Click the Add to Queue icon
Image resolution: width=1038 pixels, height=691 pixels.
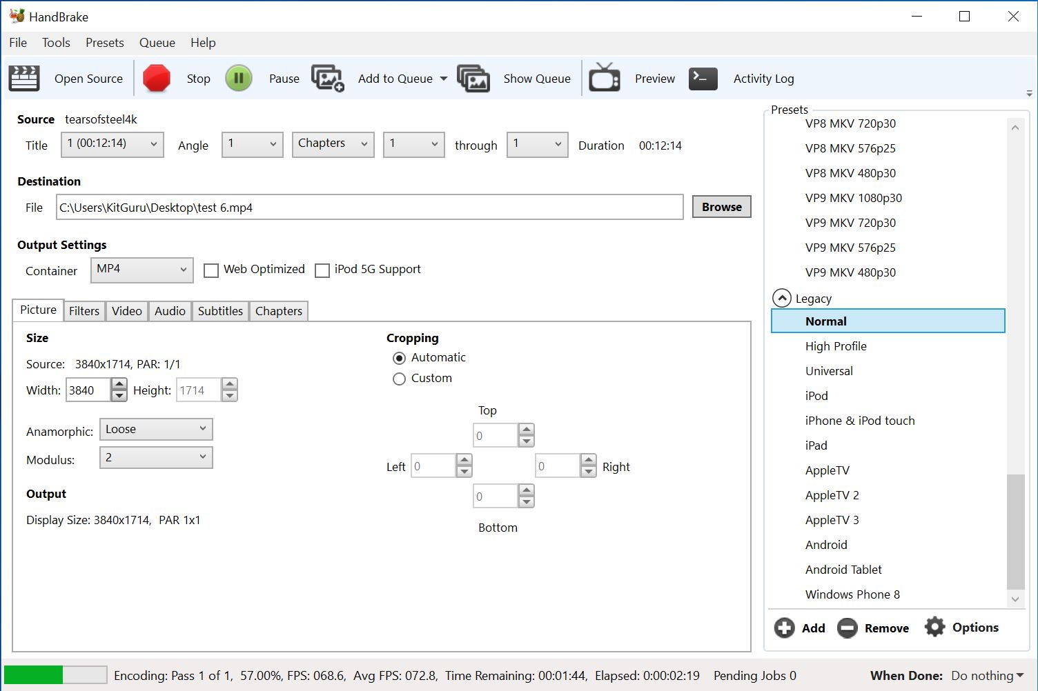click(327, 79)
